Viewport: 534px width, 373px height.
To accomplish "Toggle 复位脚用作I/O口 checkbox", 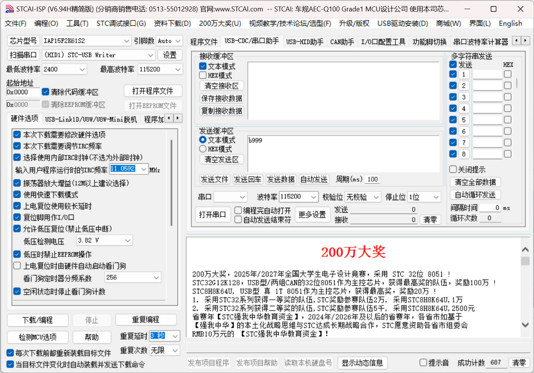I will pyautogui.click(x=17, y=217).
